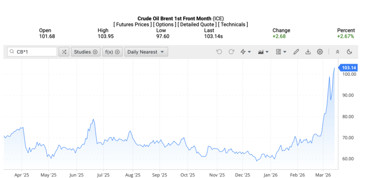Screen dimensions: 379x178
Task: Click the Jan '26 axis label
Action: tap(271, 175)
